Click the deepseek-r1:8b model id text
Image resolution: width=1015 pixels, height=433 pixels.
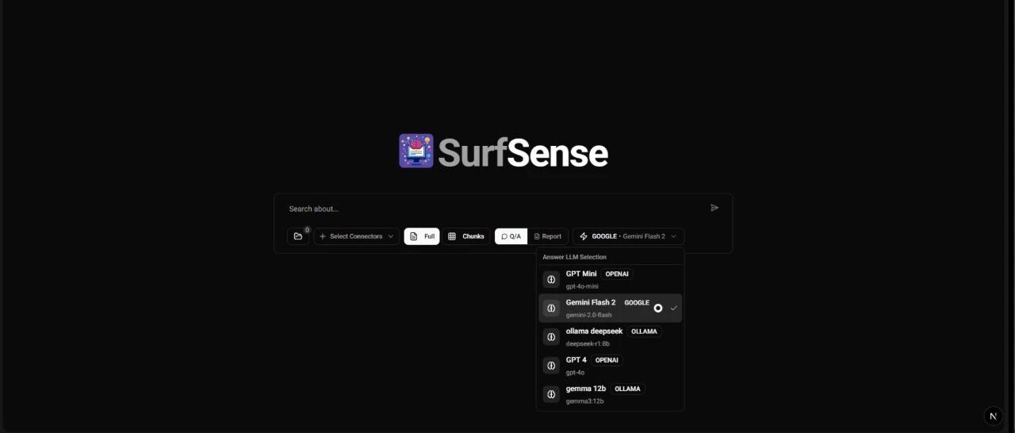click(588, 343)
